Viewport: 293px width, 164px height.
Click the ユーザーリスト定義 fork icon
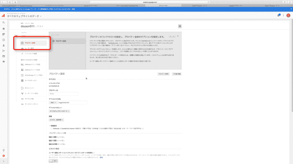(x=22, y=93)
